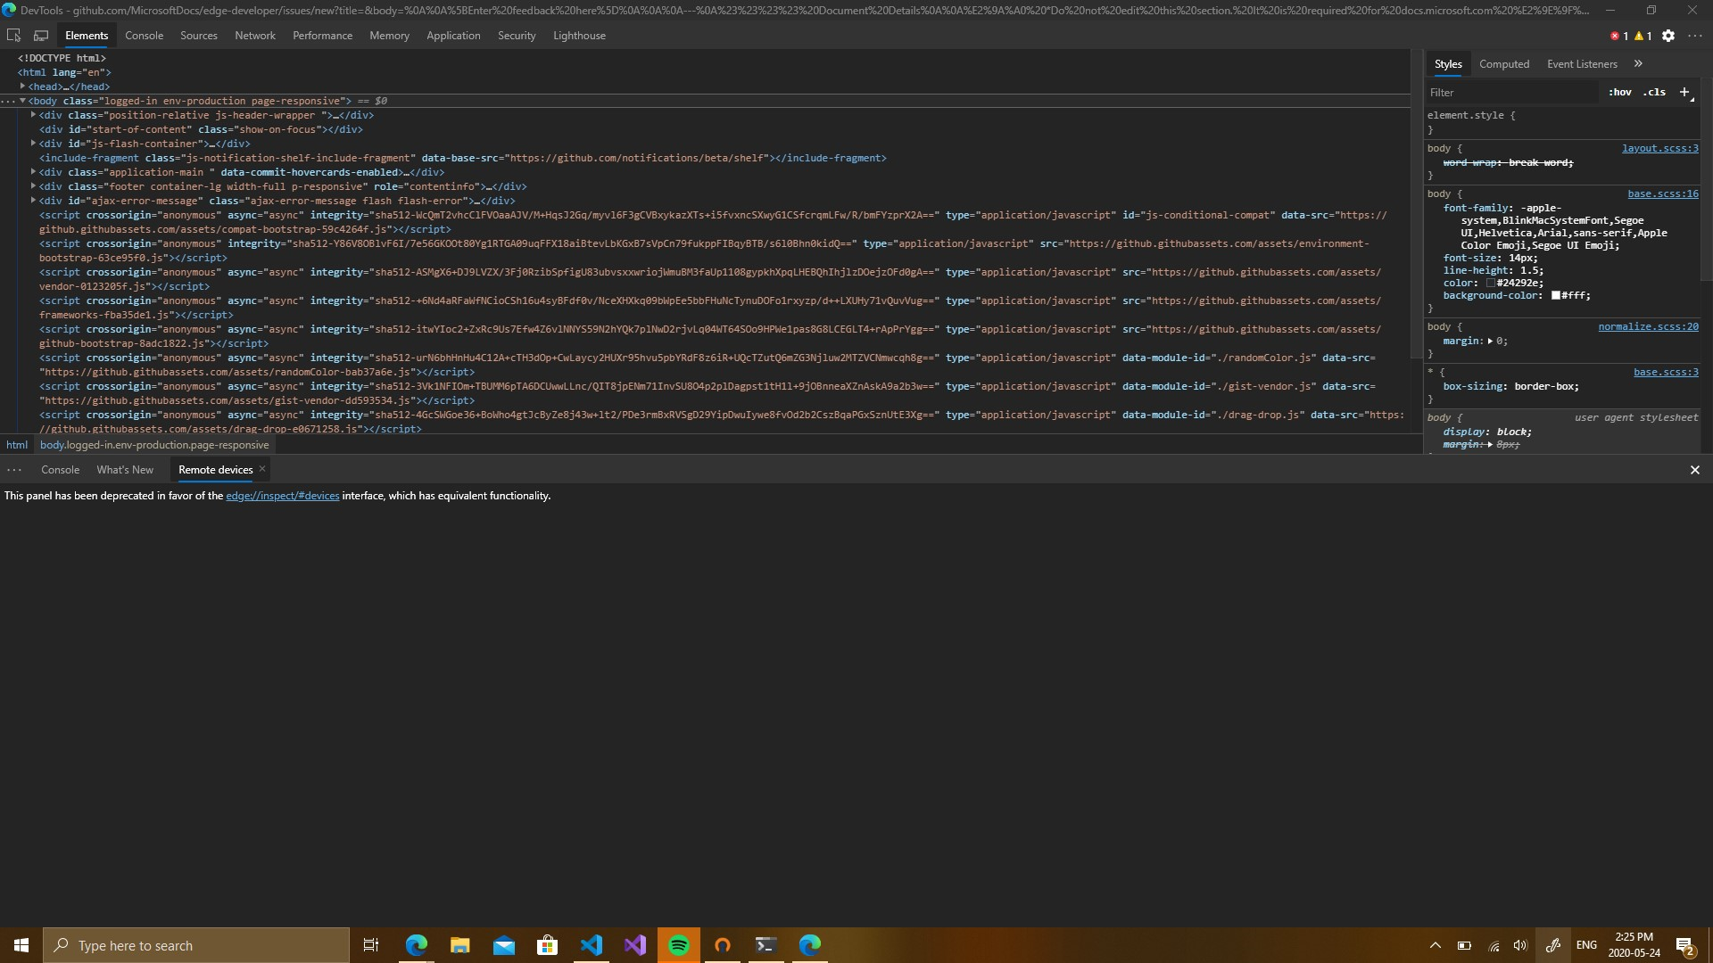Expand the head element in the DOM tree
The height and width of the screenshot is (963, 1713).
coord(24,86)
